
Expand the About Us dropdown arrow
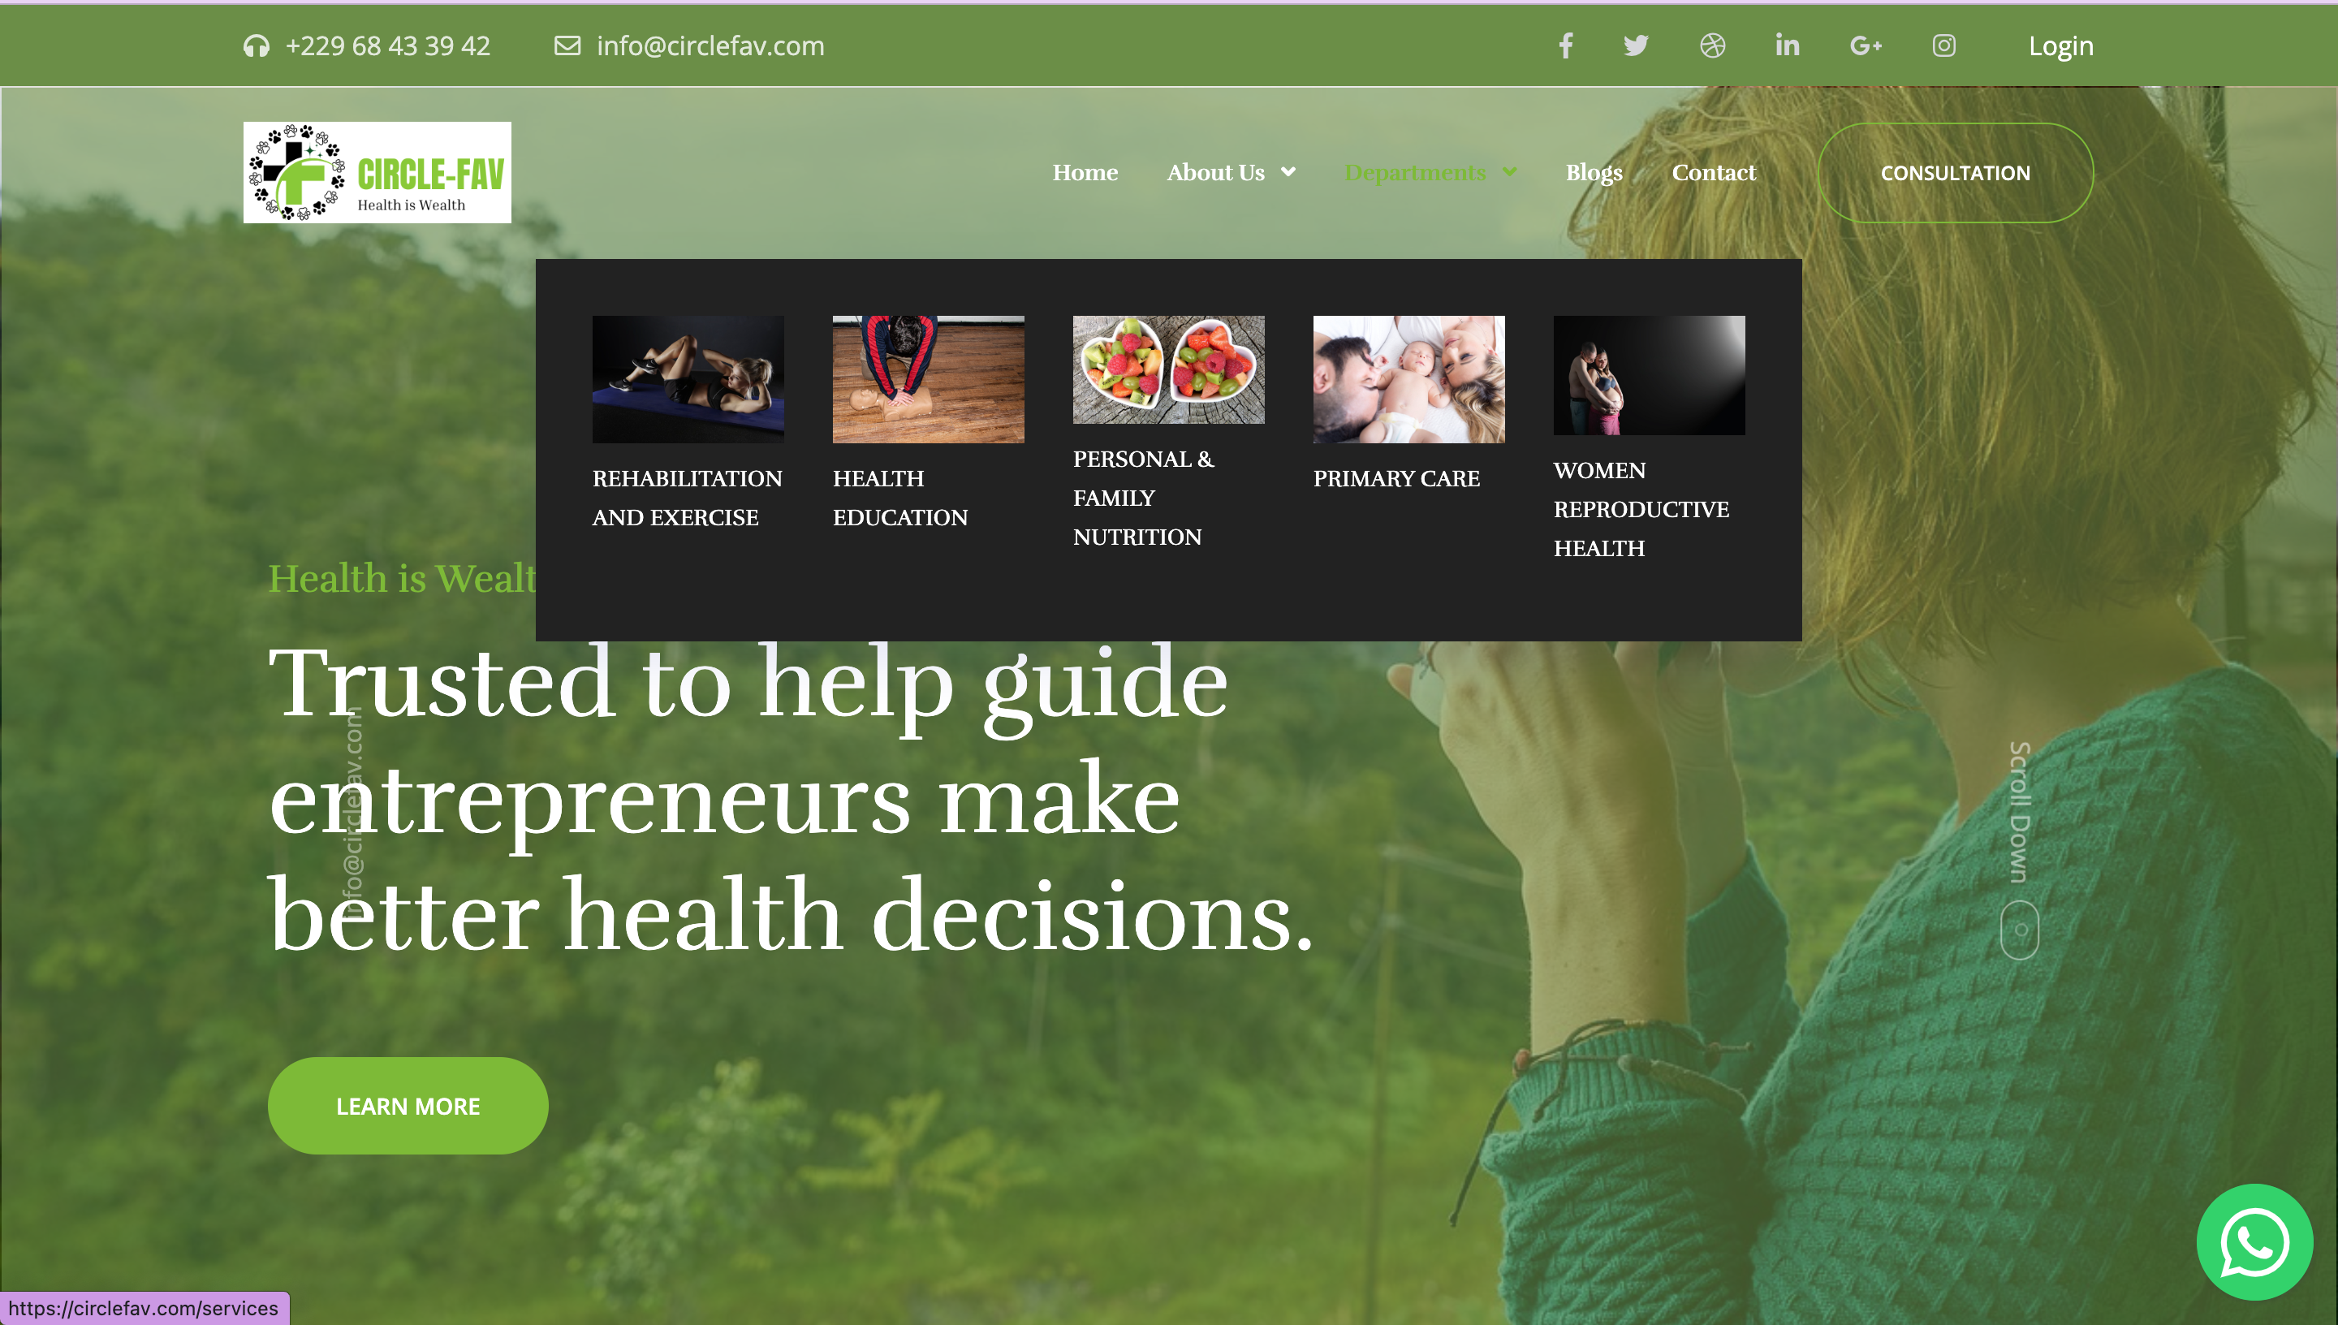[x=1288, y=171]
